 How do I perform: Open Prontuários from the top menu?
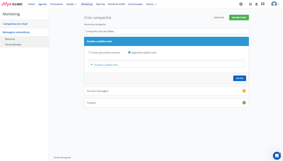pyautogui.click(x=56, y=4)
